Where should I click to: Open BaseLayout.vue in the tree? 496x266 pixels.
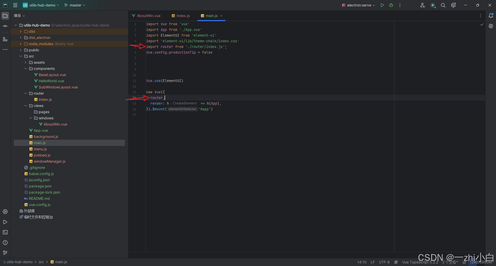tap(52, 75)
